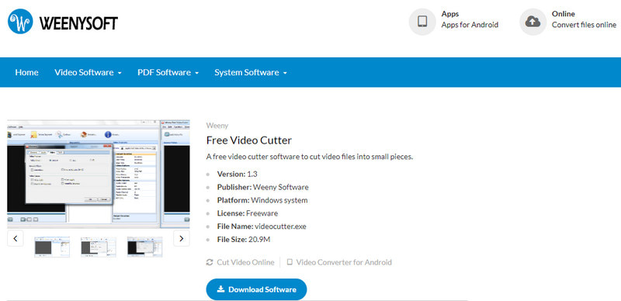Expand the Video Software dropdown menu
The height and width of the screenshot is (301, 621).
88,72
